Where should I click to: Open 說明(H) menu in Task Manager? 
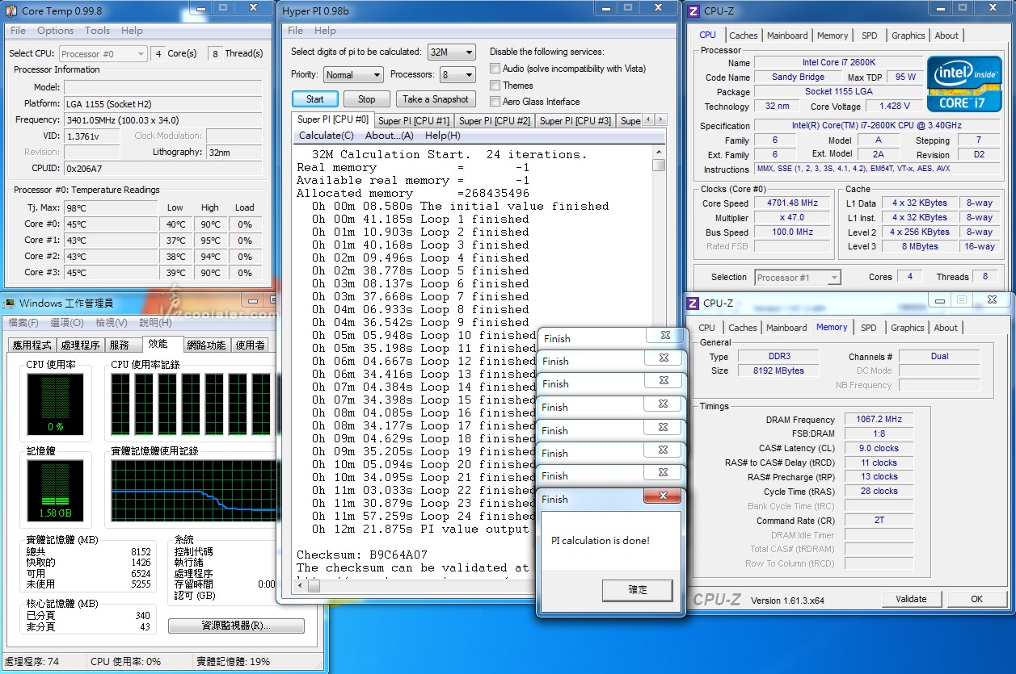[x=155, y=323]
